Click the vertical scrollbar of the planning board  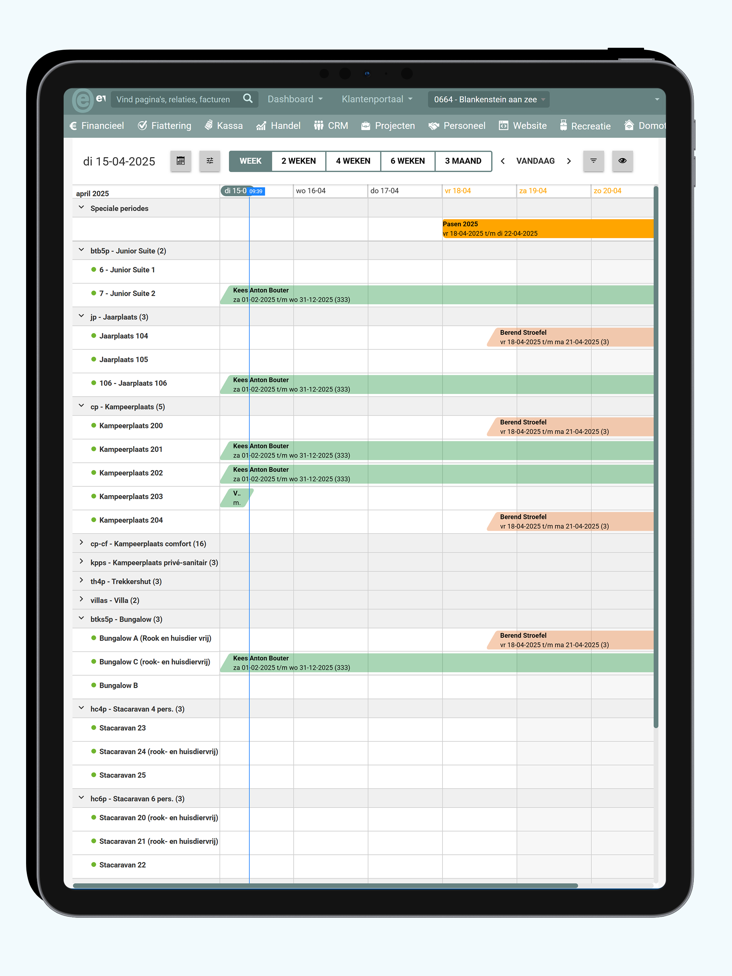656,457
